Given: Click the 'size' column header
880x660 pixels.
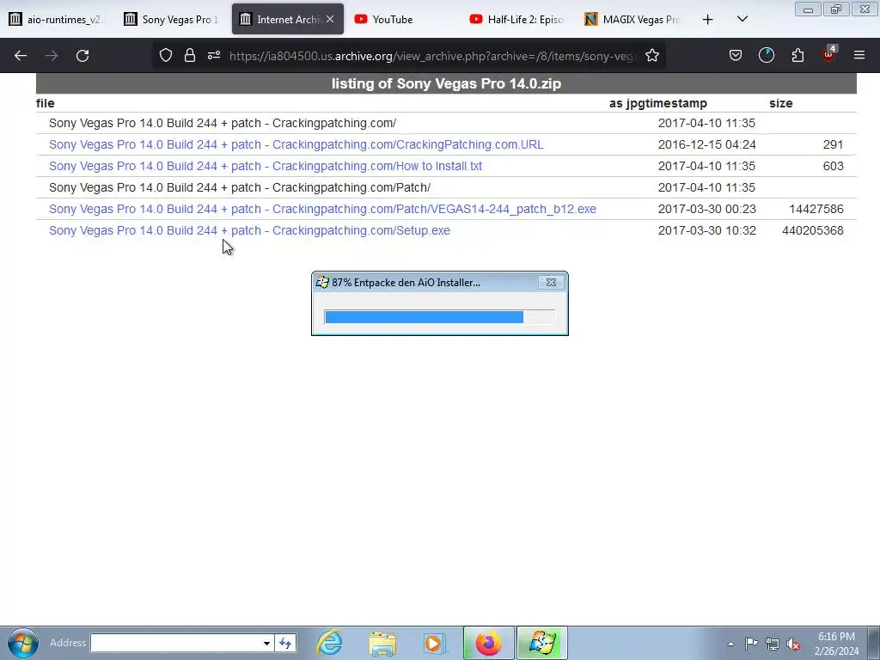Looking at the screenshot, I should click(x=780, y=103).
